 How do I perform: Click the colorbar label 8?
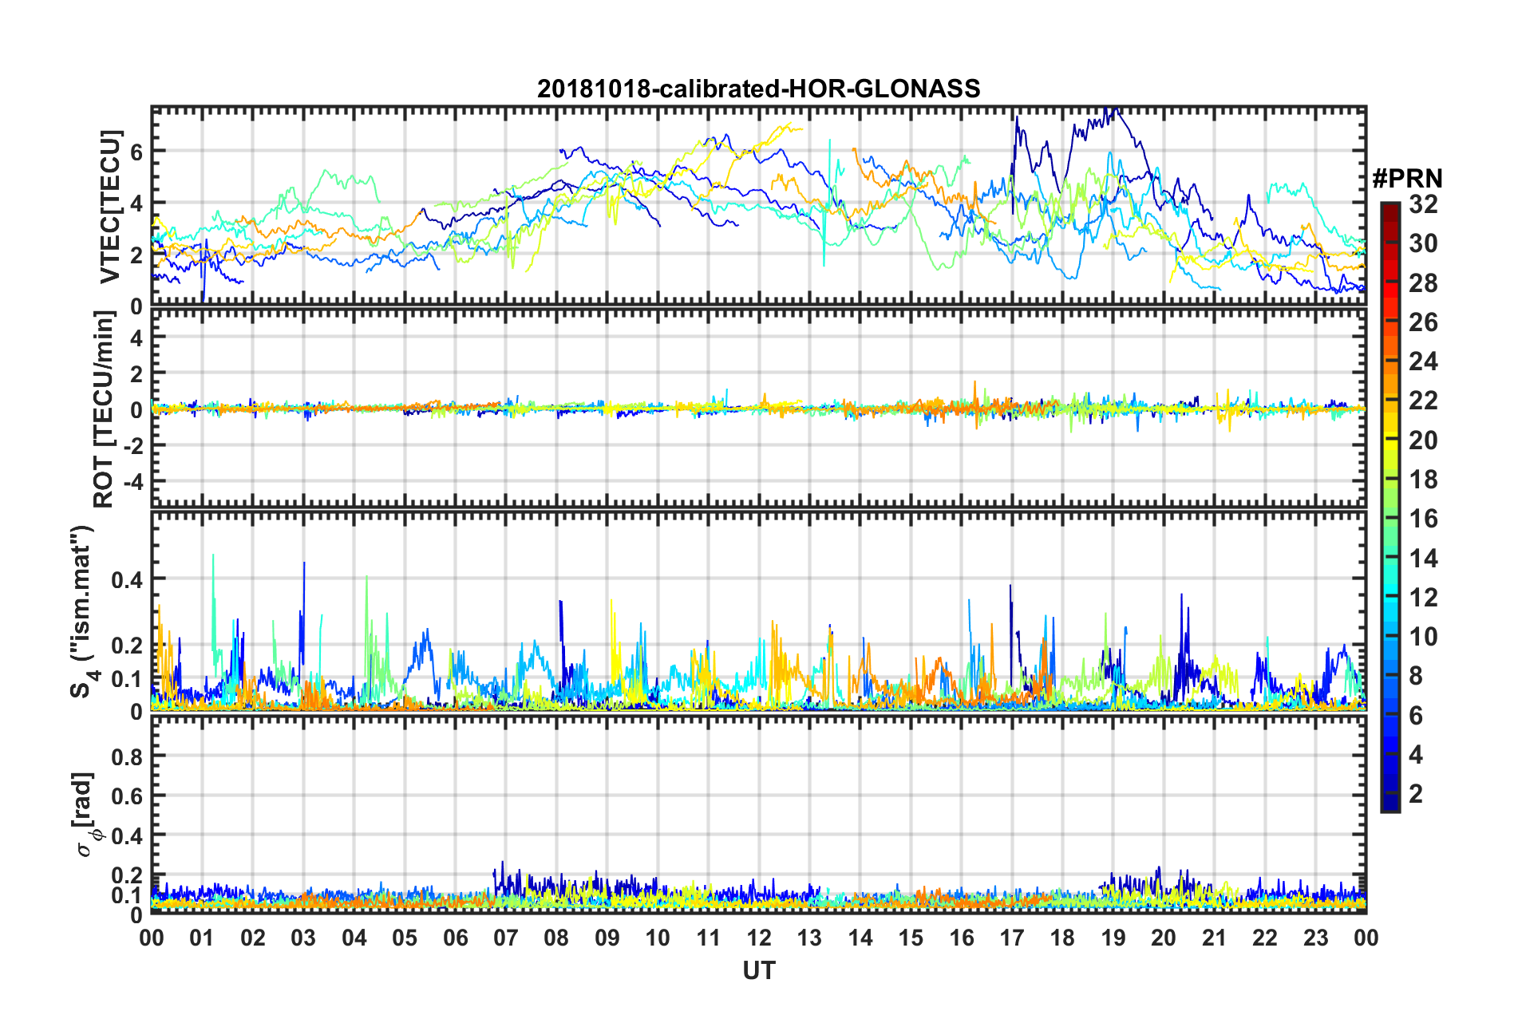click(x=1416, y=676)
